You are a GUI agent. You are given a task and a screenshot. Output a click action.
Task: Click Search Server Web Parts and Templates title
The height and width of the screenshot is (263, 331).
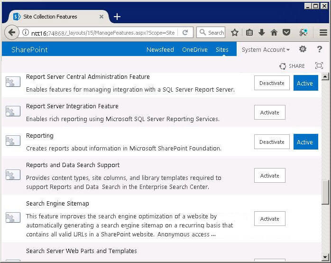[x=82, y=251]
